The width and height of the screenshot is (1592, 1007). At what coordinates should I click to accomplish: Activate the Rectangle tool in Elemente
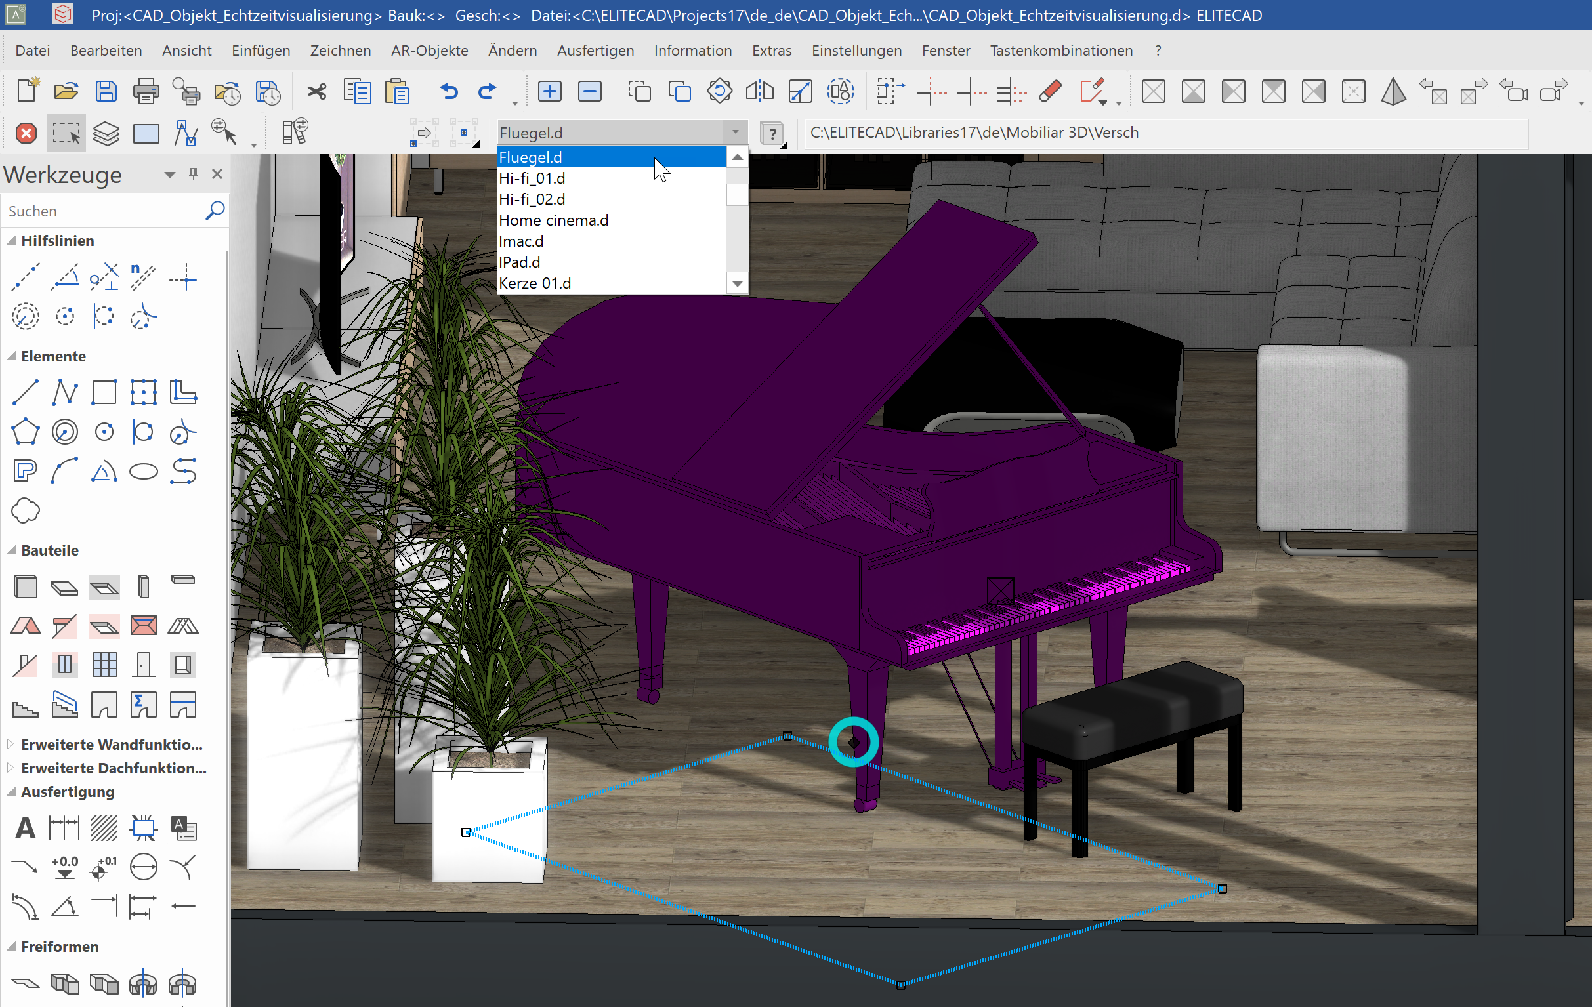[104, 392]
